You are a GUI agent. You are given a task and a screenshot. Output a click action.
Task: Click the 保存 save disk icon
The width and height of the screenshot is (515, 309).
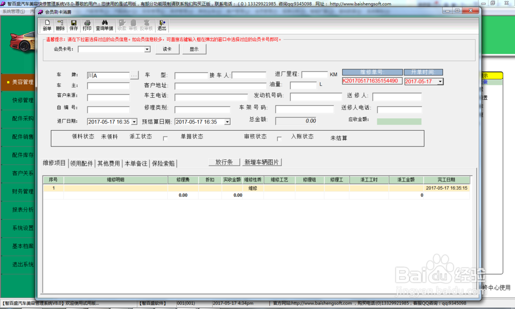(x=74, y=25)
